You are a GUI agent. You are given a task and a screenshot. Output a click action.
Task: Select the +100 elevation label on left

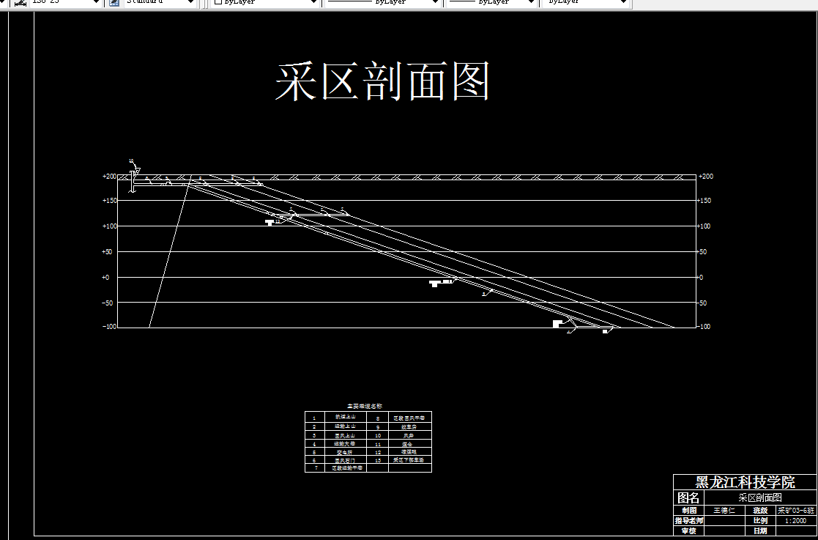tap(109, 226)
